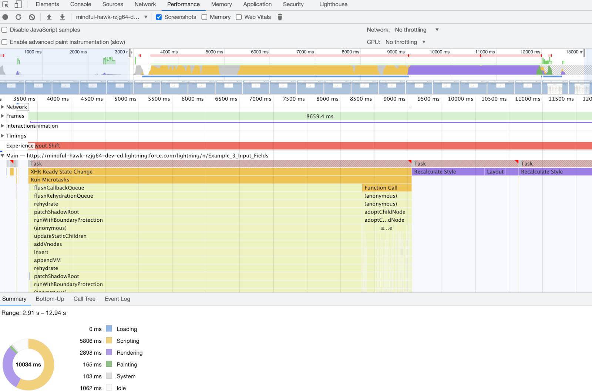Click the Loading color swatch in legend
Screen dimensions: 592x392
tap(109, 329)
